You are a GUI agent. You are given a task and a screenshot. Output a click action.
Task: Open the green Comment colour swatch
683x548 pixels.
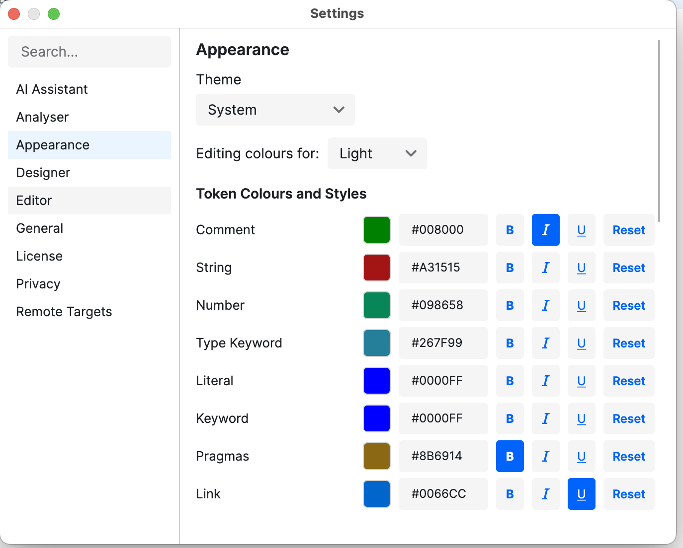pyautogui.click(x=377, y=230)
